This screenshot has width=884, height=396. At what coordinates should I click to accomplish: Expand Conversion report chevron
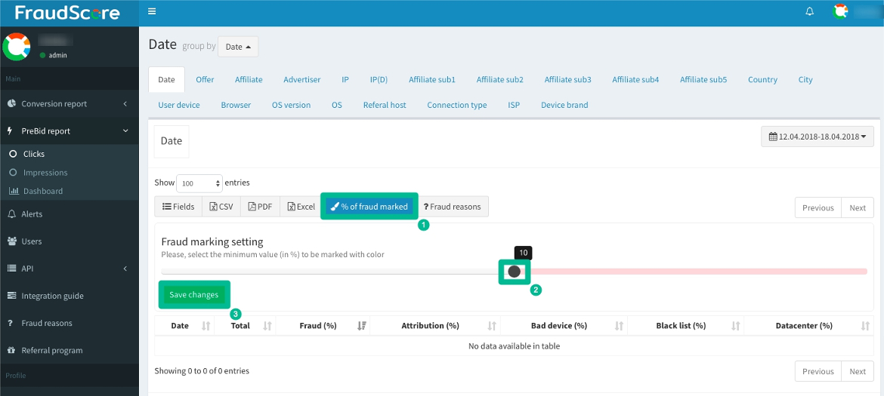click(125, 103)
